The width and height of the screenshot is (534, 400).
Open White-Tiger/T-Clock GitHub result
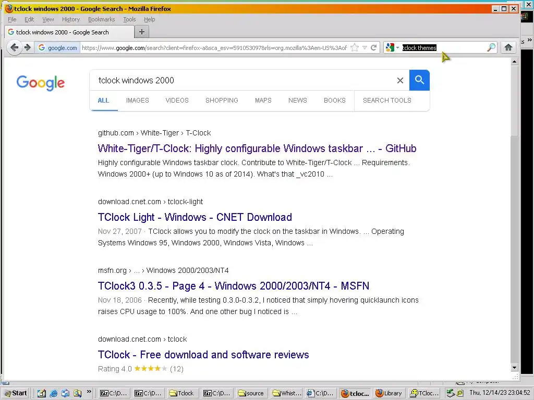coord(257,148)
